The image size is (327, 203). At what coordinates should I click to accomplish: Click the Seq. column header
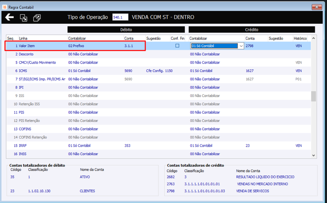[x=11, y=38]
